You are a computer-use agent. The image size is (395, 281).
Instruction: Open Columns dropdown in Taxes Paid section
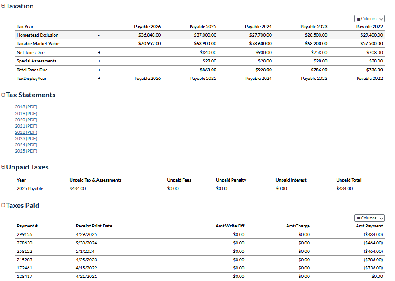click(x=369, y=218)
